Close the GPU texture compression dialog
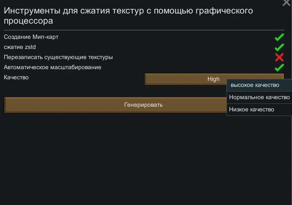The width and height of the screenshot is (292, 205). (x=286, y=3)
